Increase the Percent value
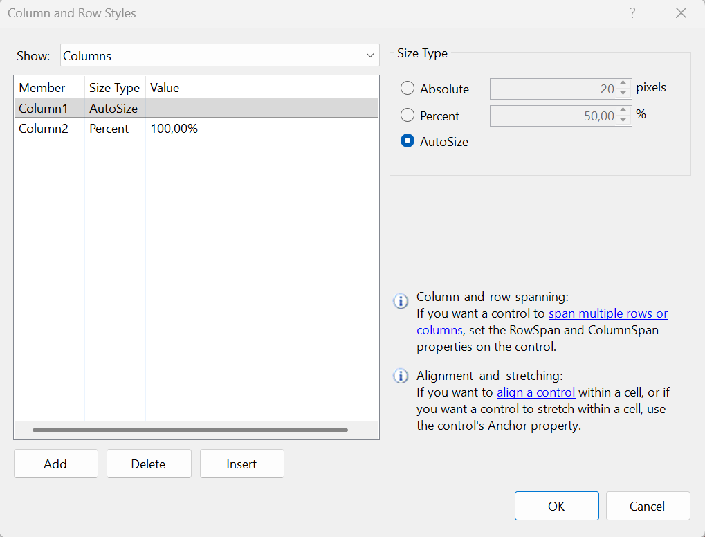This screenshot has height=537, width=705. (x=623, y=110)
